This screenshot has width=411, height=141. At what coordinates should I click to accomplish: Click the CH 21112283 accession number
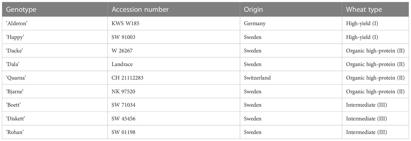point(128,78)
